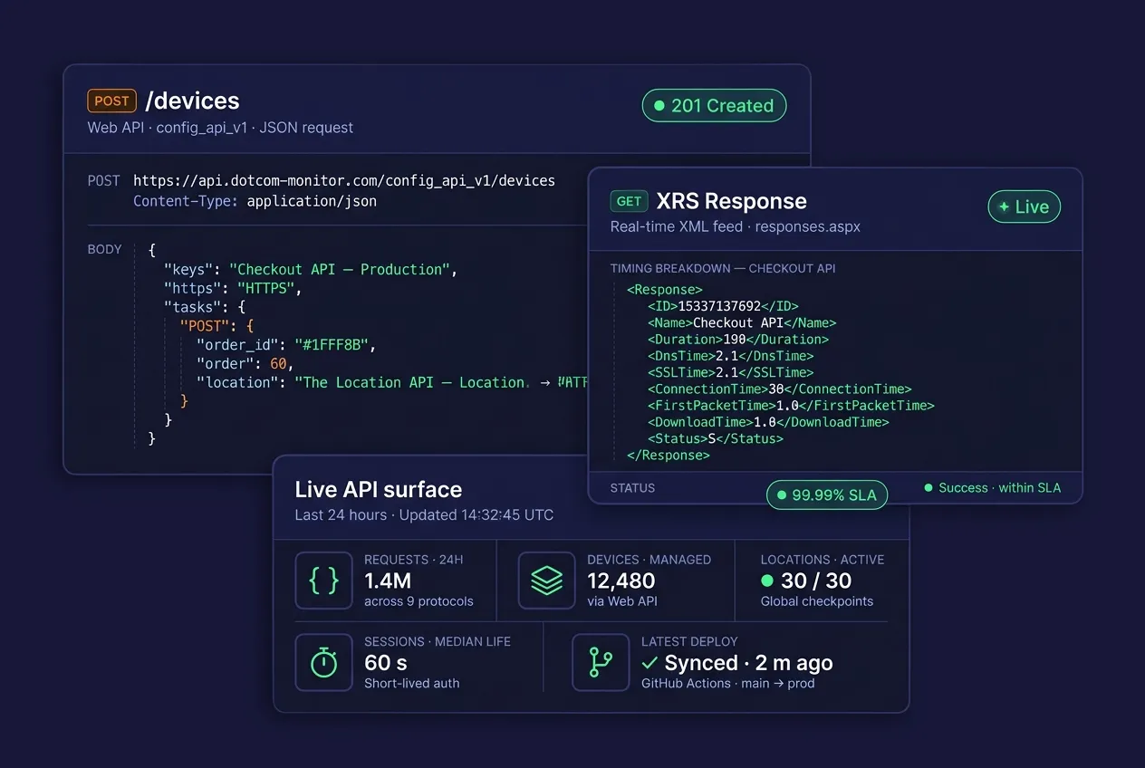Click the "HTTPS" value in JSON body

tap(265, 289)
